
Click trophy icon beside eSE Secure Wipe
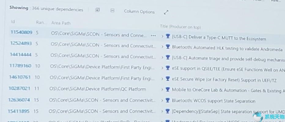(x=168, y=79)
